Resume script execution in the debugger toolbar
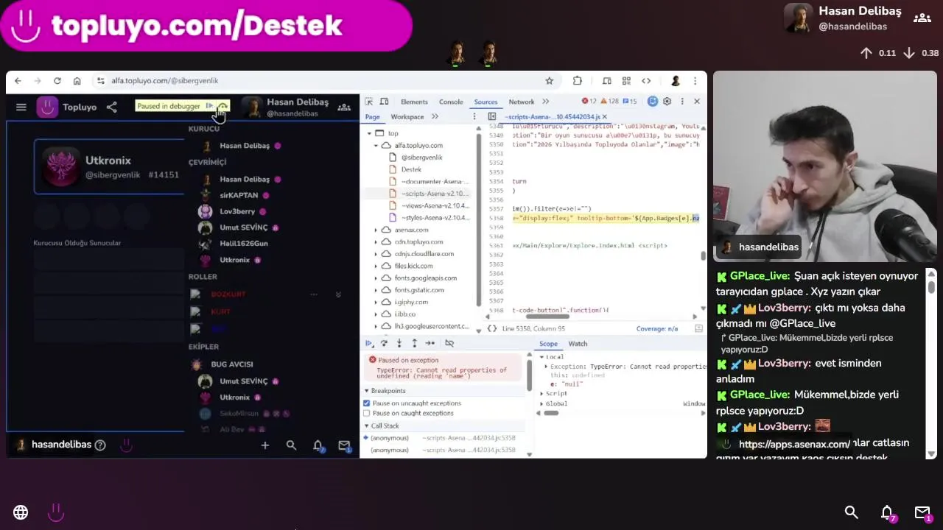Viewport: 943px width, 530px height. 368,343
